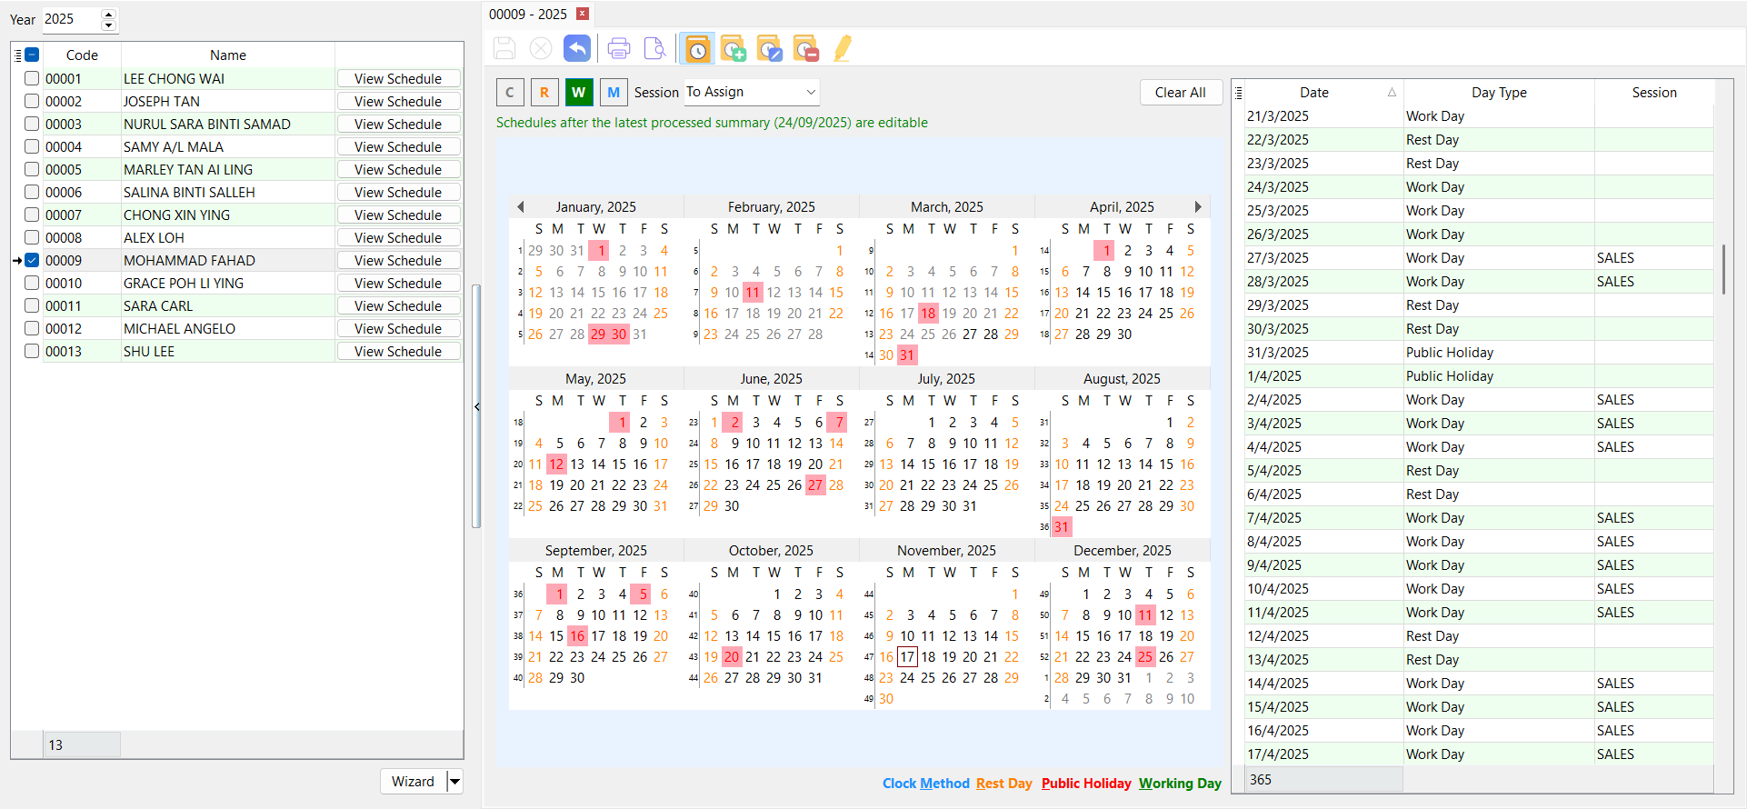Click the Name column header
The width and height of the screenshot is (1747, 809).
tap(228, 55)
